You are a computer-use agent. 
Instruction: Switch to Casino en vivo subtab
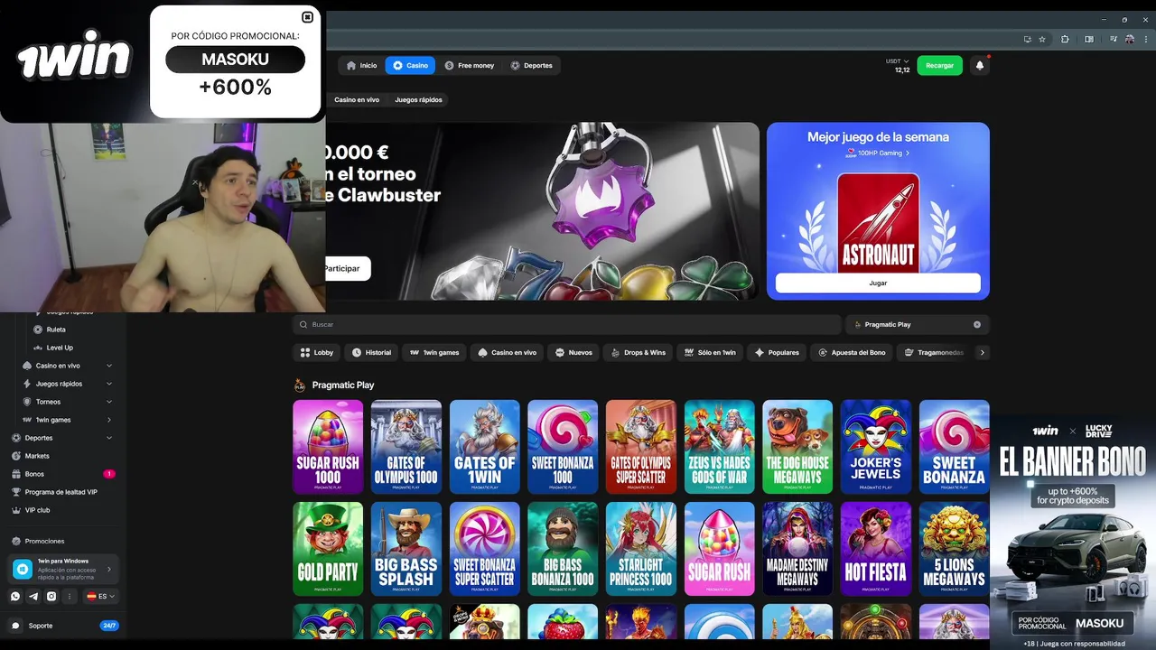point(357,99)
